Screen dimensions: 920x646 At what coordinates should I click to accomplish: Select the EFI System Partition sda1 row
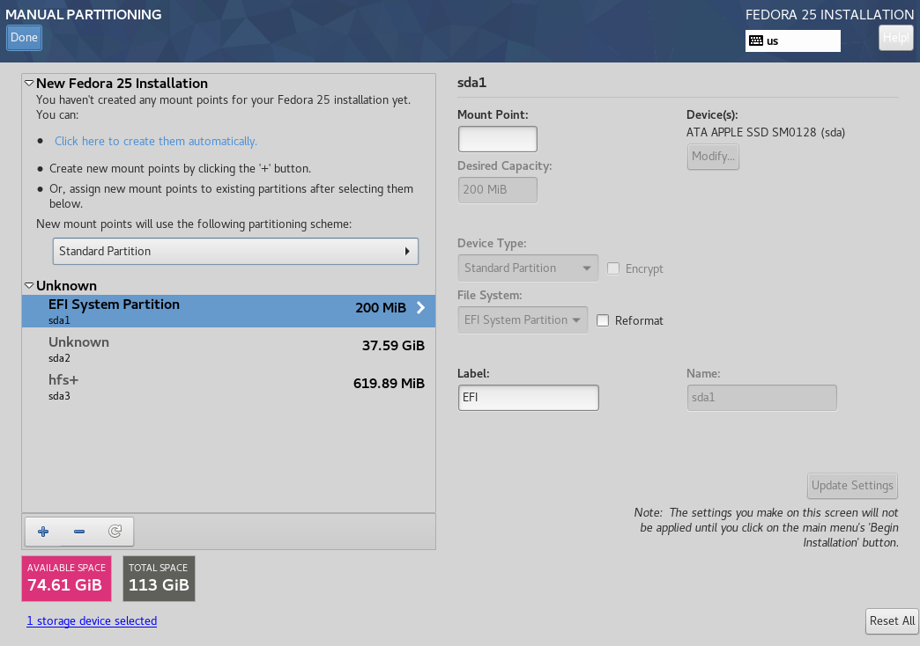[228, 311]
